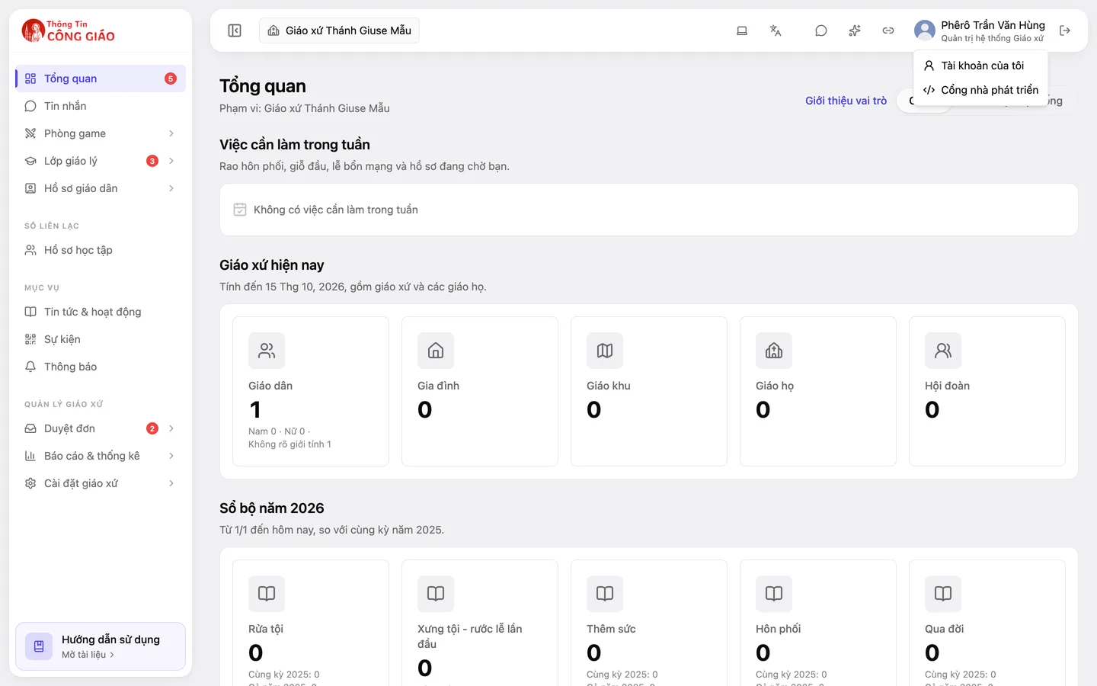Click the laptop device icon in the top bar
The height and width of the screenshot is (686, 1097).
click(x=742, y=30)
